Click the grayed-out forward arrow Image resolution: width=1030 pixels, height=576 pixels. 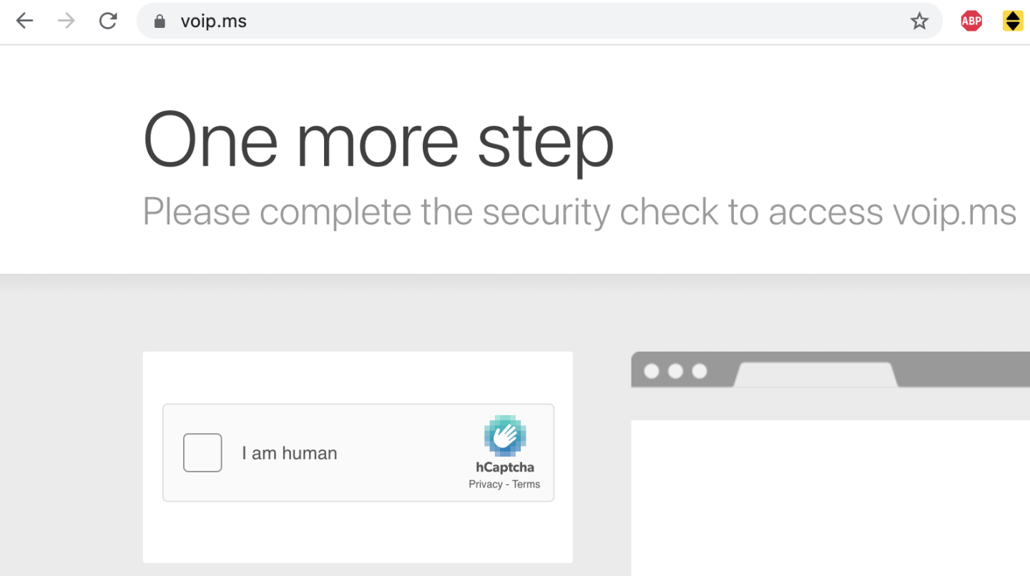coord(65,21)
